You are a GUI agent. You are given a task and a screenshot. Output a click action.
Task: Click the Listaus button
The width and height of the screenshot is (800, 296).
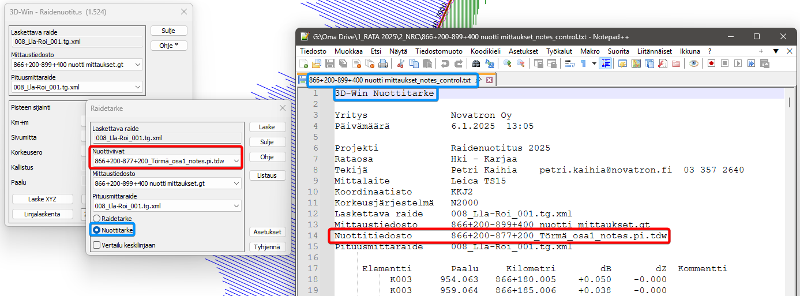267,175
